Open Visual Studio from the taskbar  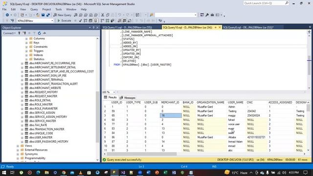(x=123, y=173)
